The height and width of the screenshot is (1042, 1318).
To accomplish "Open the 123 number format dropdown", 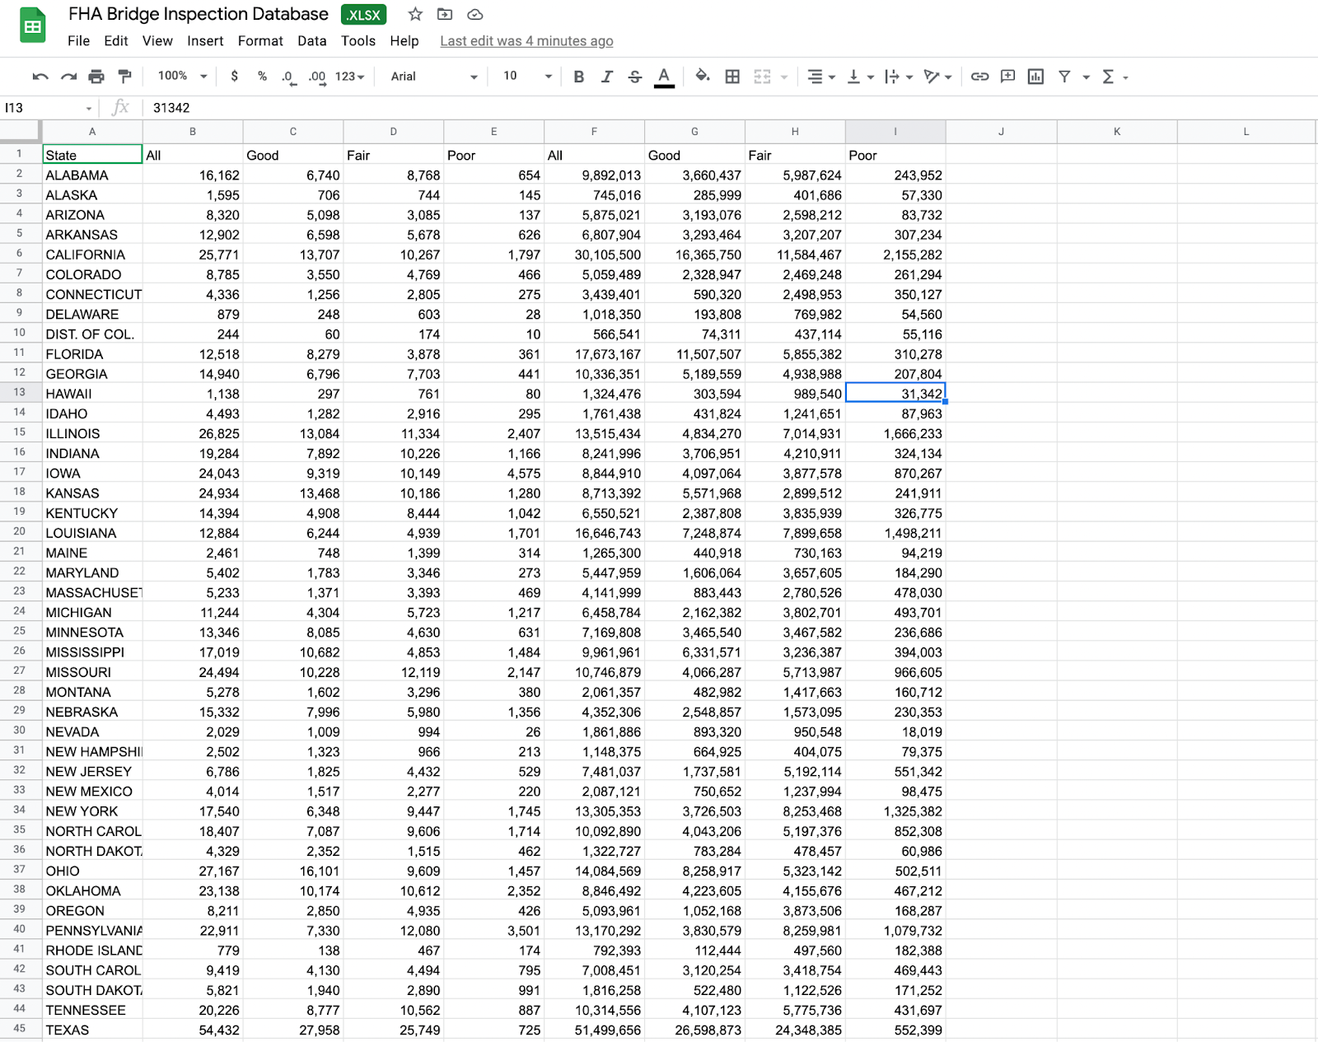I will pos(349,77).
